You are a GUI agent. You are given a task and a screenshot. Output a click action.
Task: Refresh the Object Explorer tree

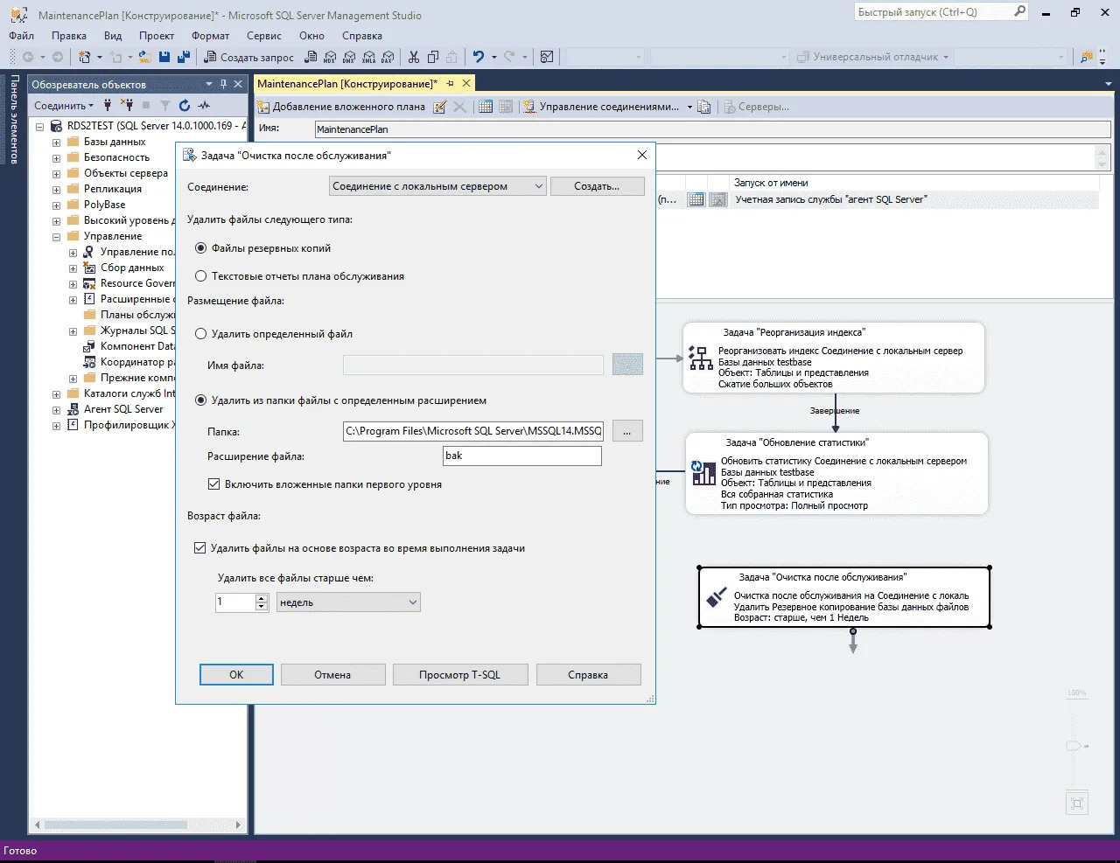(x=185, y=106)
